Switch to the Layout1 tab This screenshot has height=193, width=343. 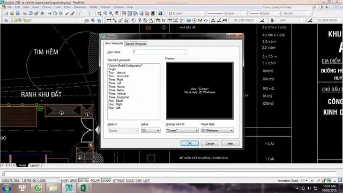(35, 165)
